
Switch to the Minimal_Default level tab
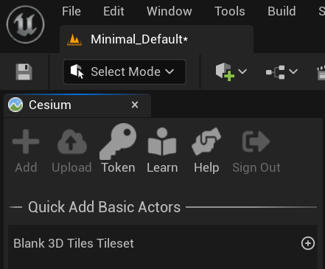156,39
